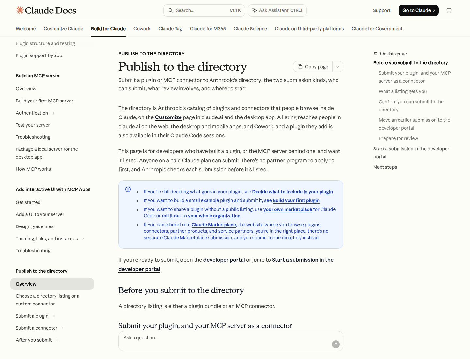
Task: Click the Copy page button
Action: [313, 67]
